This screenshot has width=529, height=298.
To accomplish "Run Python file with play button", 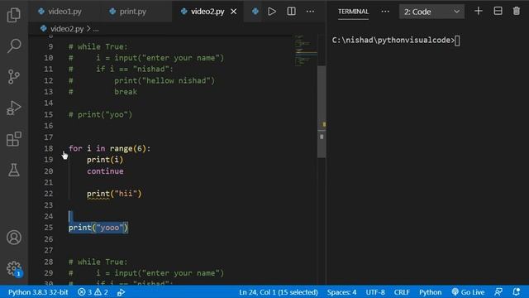I will (x=272, y=12).
